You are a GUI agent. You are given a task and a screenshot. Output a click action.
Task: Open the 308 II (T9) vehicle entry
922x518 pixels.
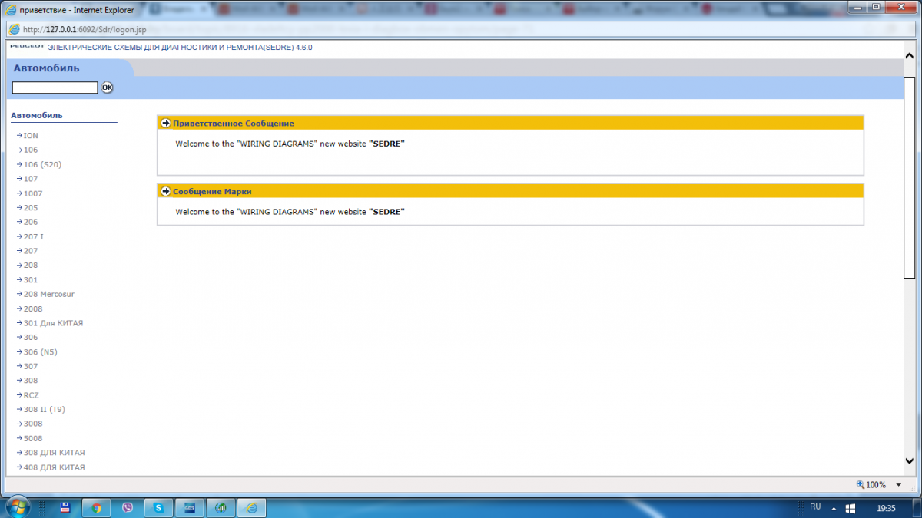pyautogui.click(x=44, y=410)
